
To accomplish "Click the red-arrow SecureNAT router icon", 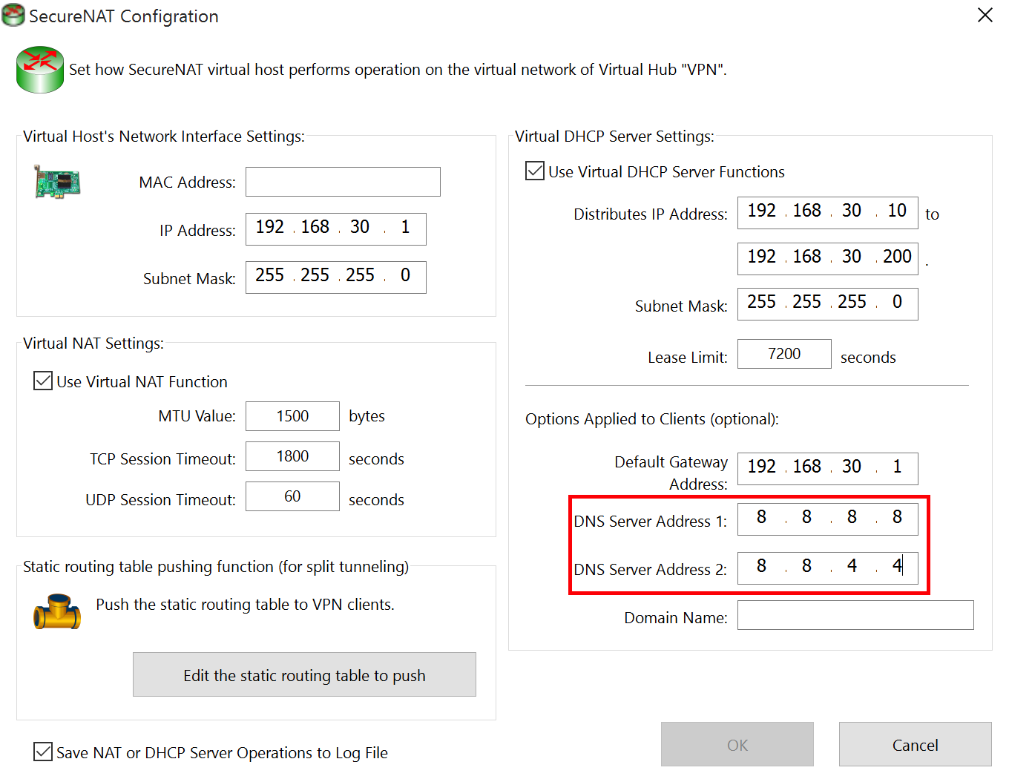I will click(40, 70).
